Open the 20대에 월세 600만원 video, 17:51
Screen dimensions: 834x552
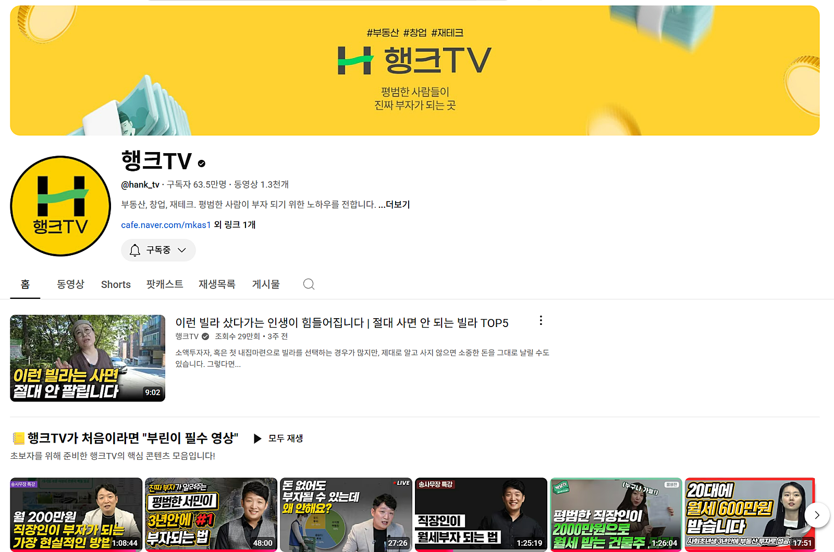click(x=751, y=514)
